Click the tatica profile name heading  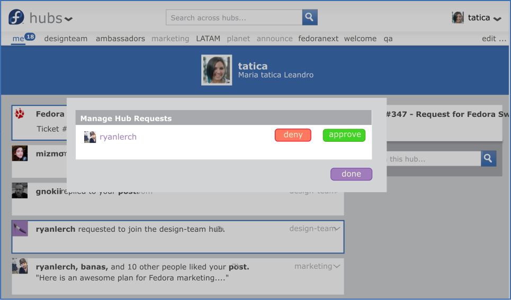click(x=253, y=66)
